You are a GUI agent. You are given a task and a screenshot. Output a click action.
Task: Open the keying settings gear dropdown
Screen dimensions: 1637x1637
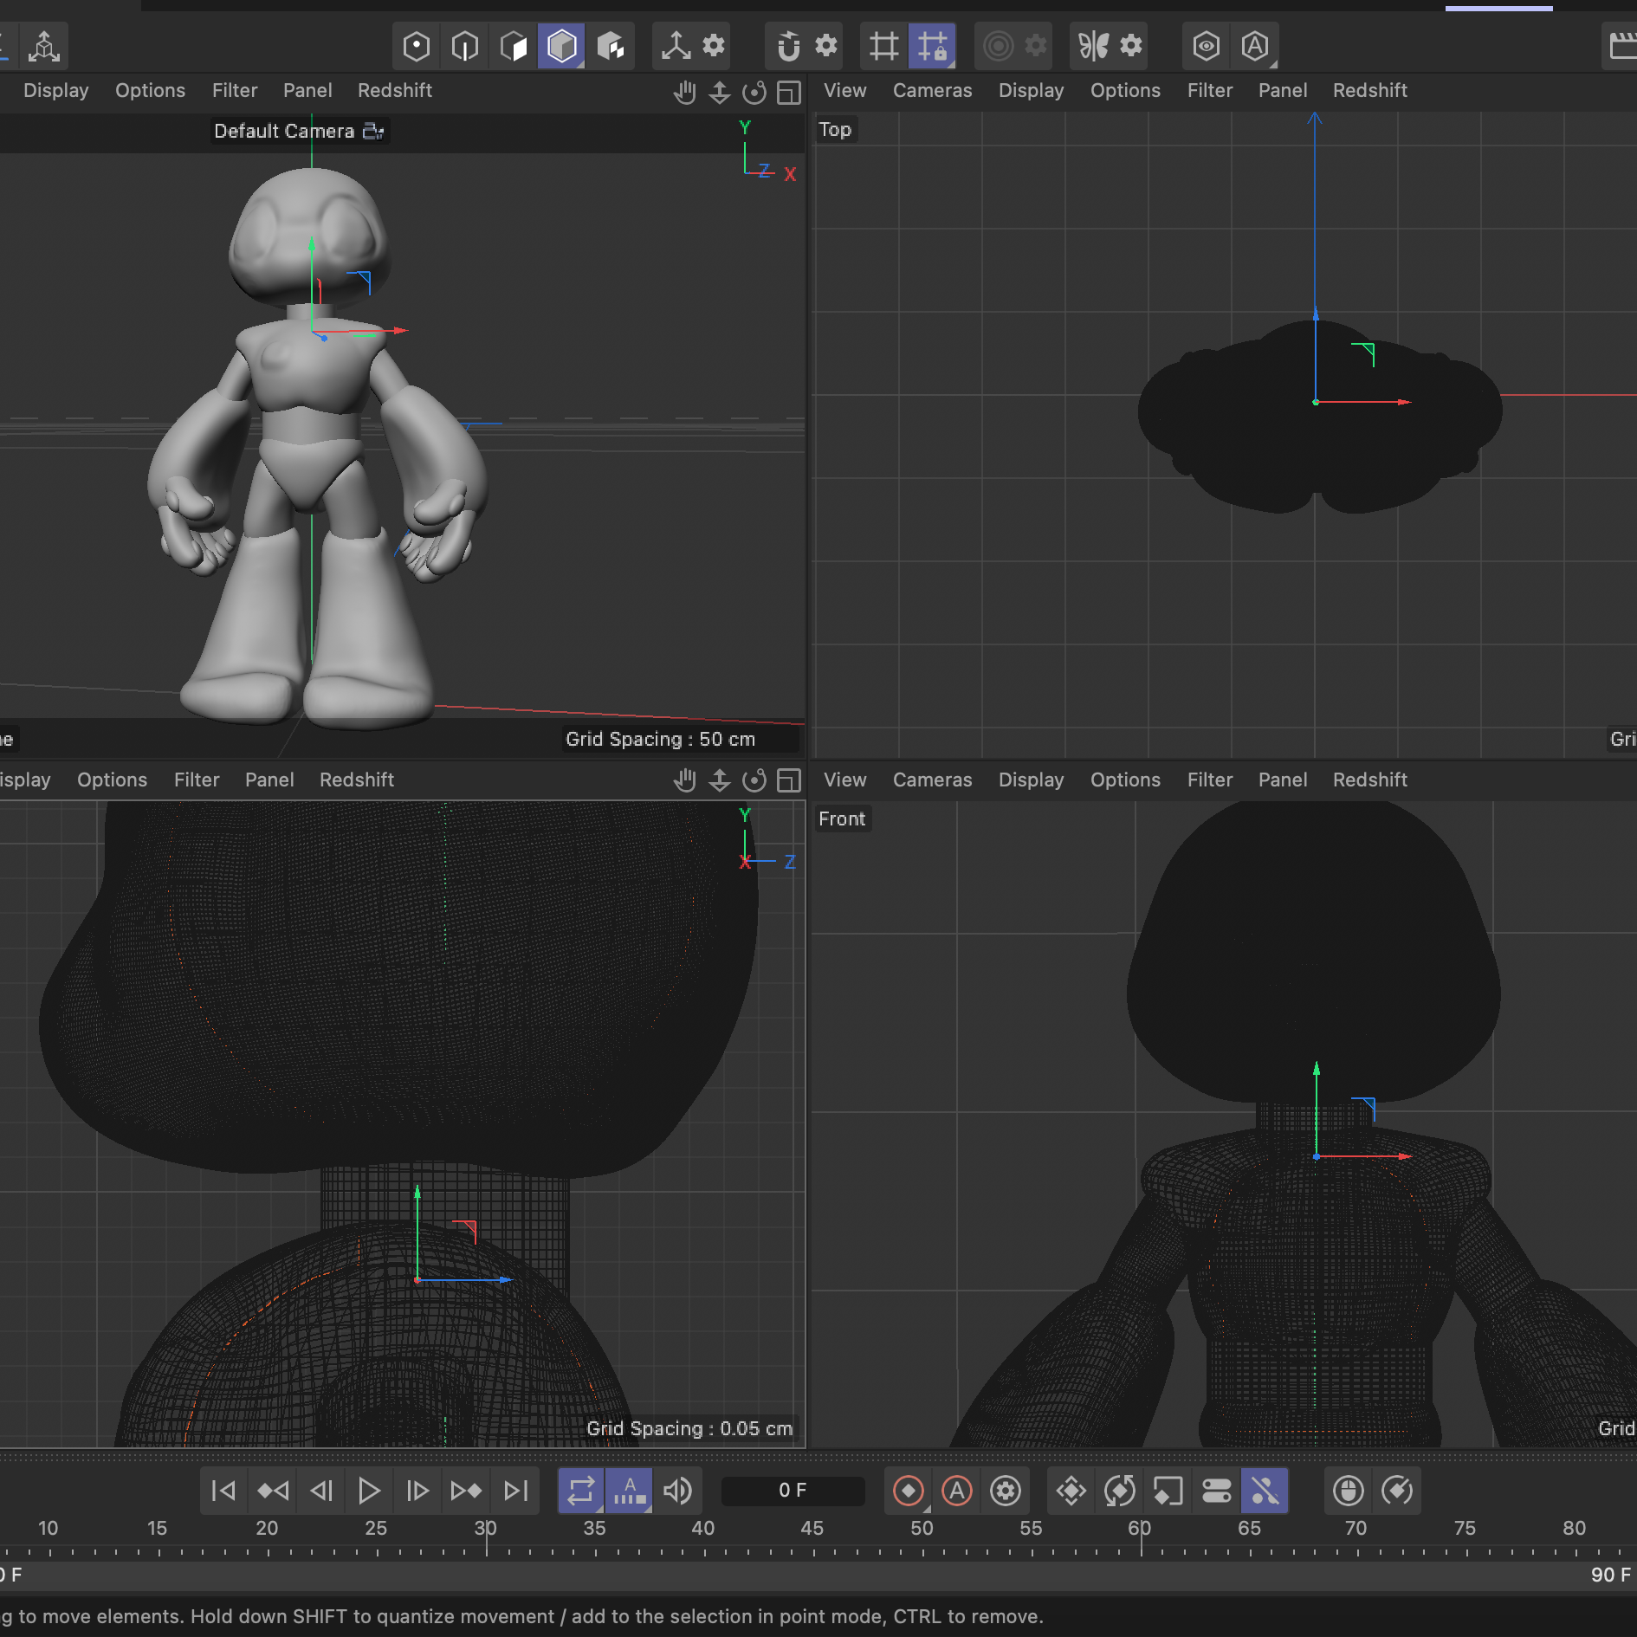coord(1006,1491)
